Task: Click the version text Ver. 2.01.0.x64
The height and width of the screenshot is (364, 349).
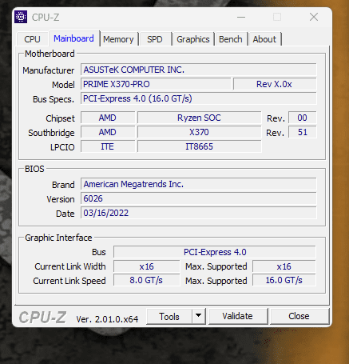Action: pos(107,319)
